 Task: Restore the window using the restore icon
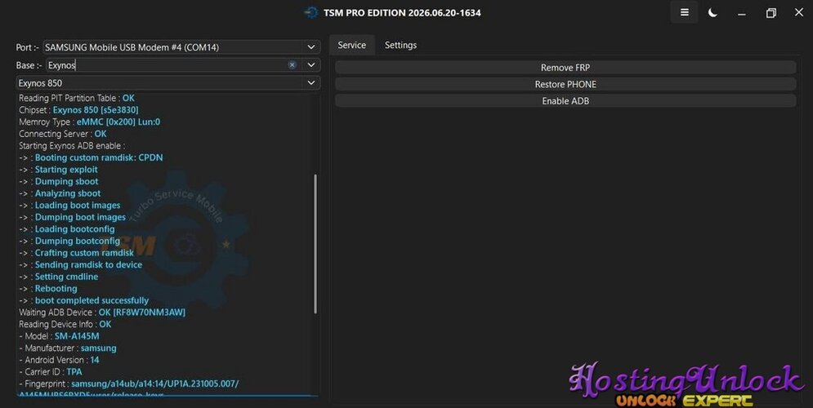pos(771,13)
